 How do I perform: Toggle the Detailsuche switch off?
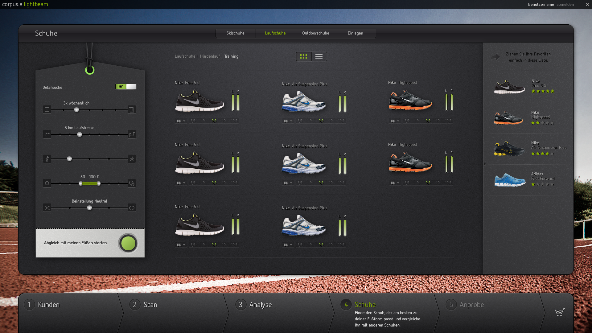[x=126, y=87]
